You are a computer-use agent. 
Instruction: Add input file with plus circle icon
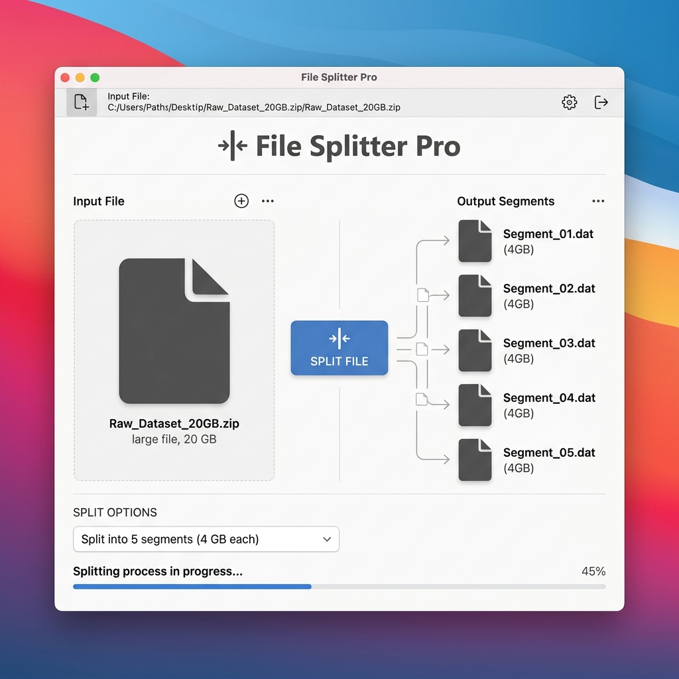[241, 201]
